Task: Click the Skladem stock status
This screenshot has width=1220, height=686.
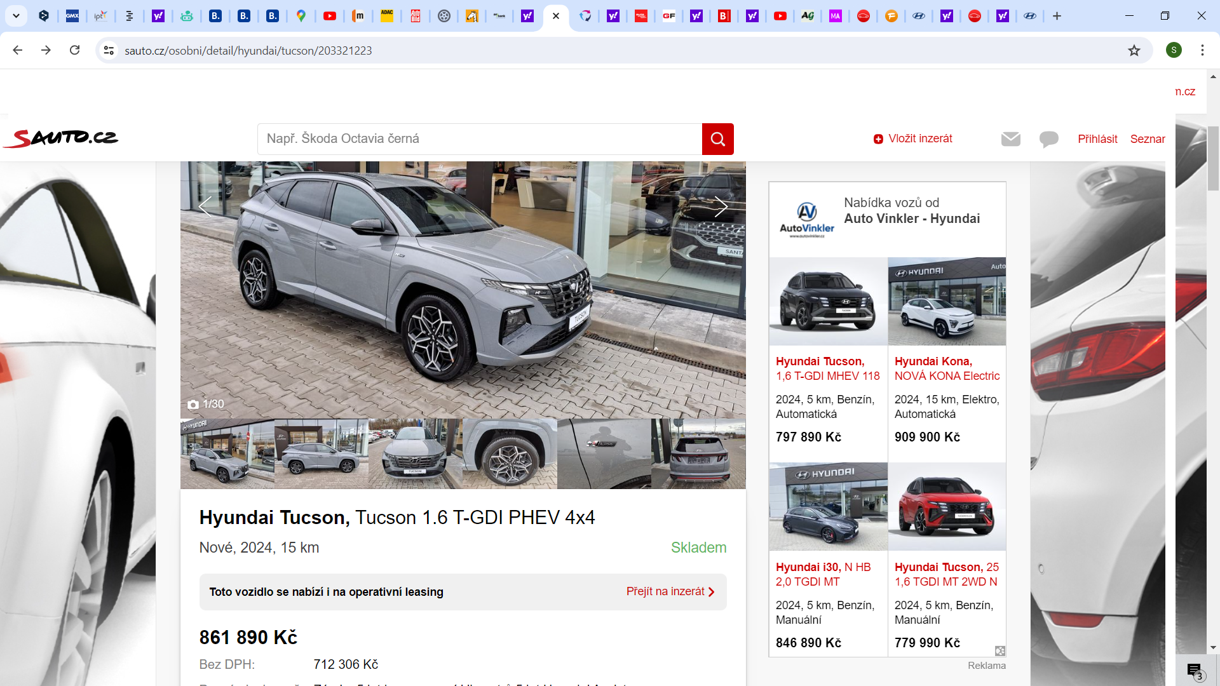Action: point(698,548)
